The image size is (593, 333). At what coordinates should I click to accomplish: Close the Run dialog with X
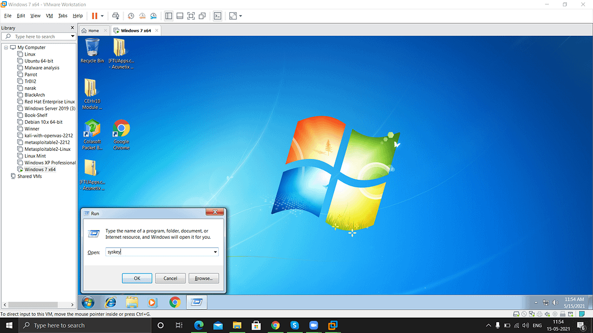(215, 212)
